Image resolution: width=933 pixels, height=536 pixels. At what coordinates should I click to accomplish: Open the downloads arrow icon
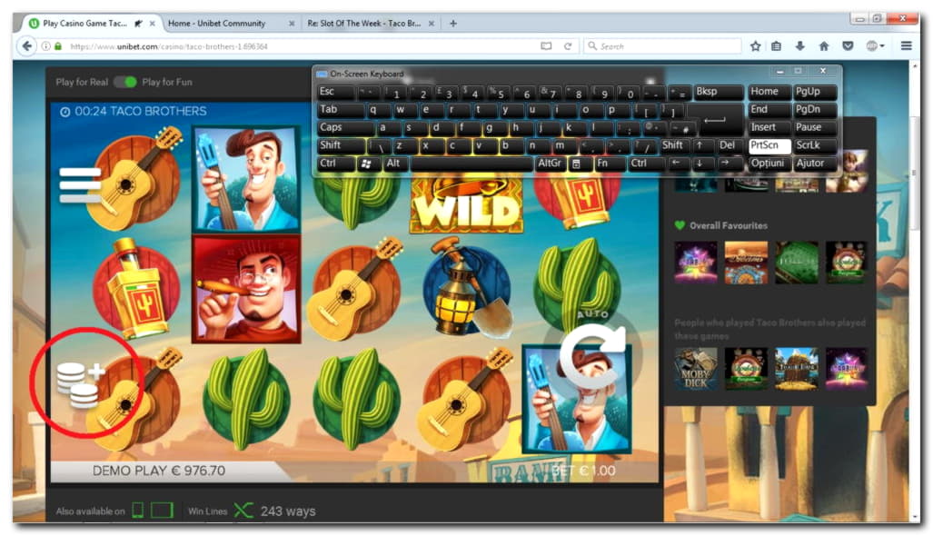click(x=799, y=45)
